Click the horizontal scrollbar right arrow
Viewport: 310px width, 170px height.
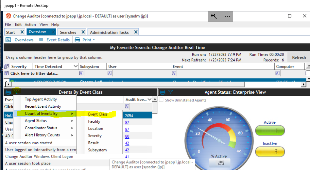303,84
